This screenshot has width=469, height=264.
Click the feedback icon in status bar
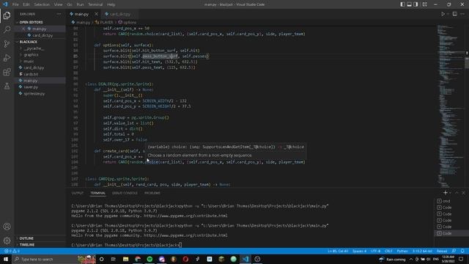(454, 251)
